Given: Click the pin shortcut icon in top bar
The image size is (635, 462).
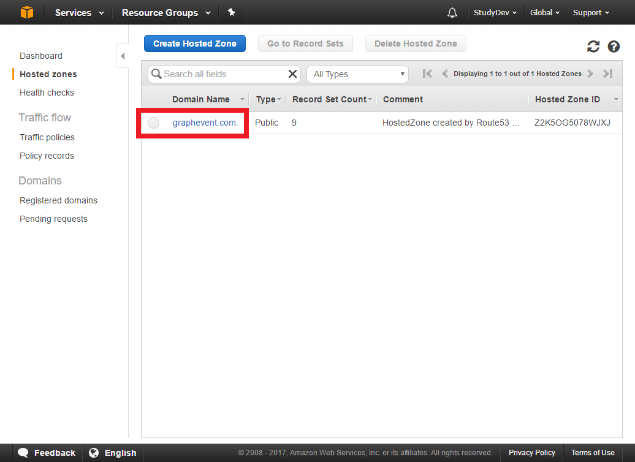Looking at the screenshot, I should pos(231,12).
